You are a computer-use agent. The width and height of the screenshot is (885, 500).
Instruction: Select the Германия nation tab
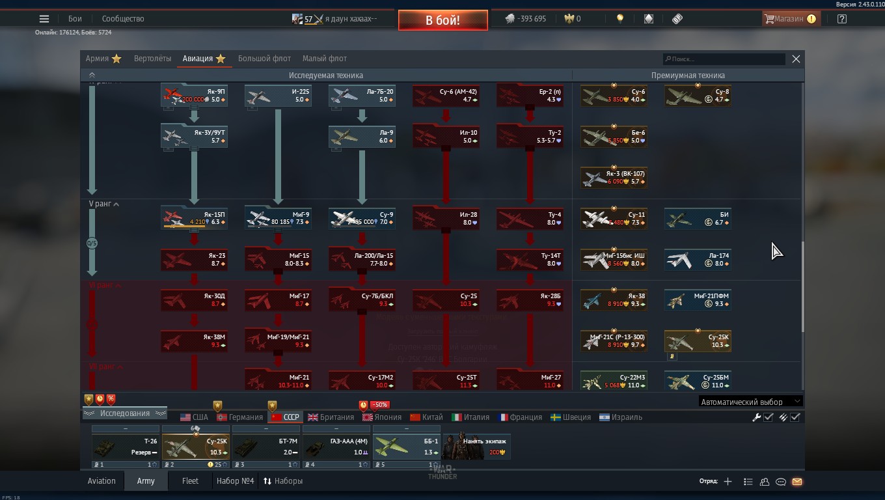click(240, 417)
